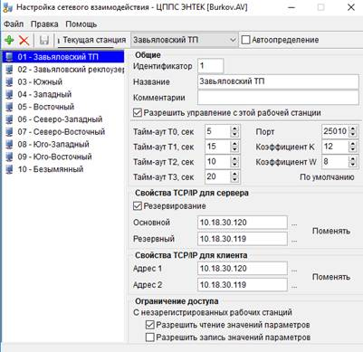Viewport: 363px width, 352px height.
Task: Uncheck Разрешить чтение значений параметров
Action: pyautogui.click(x=150, y=325)
